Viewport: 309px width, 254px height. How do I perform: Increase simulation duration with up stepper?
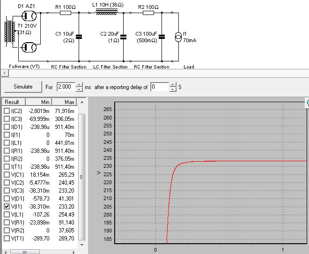tap(79, 85)
